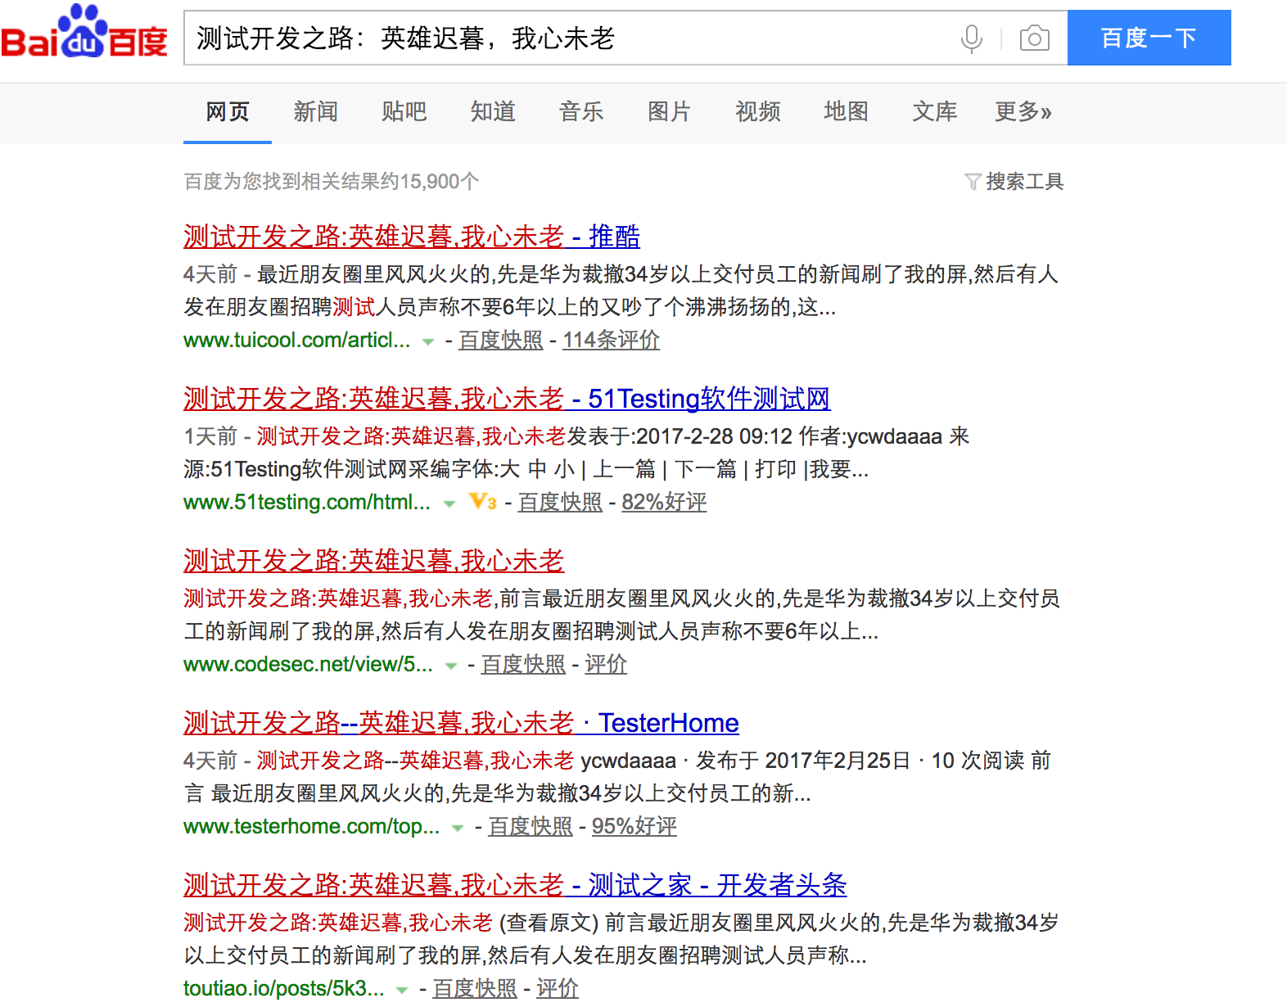Open the TesterHome result title link

coord(461,723)
